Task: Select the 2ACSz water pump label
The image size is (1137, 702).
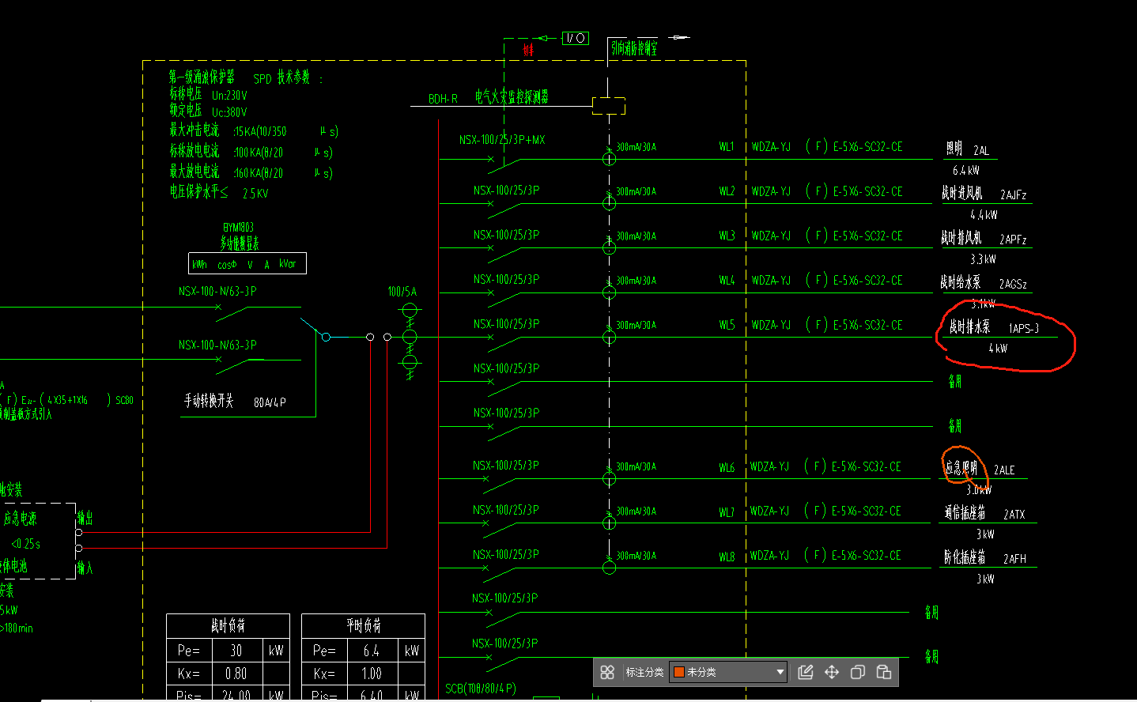Action: tap(1013, 284)
